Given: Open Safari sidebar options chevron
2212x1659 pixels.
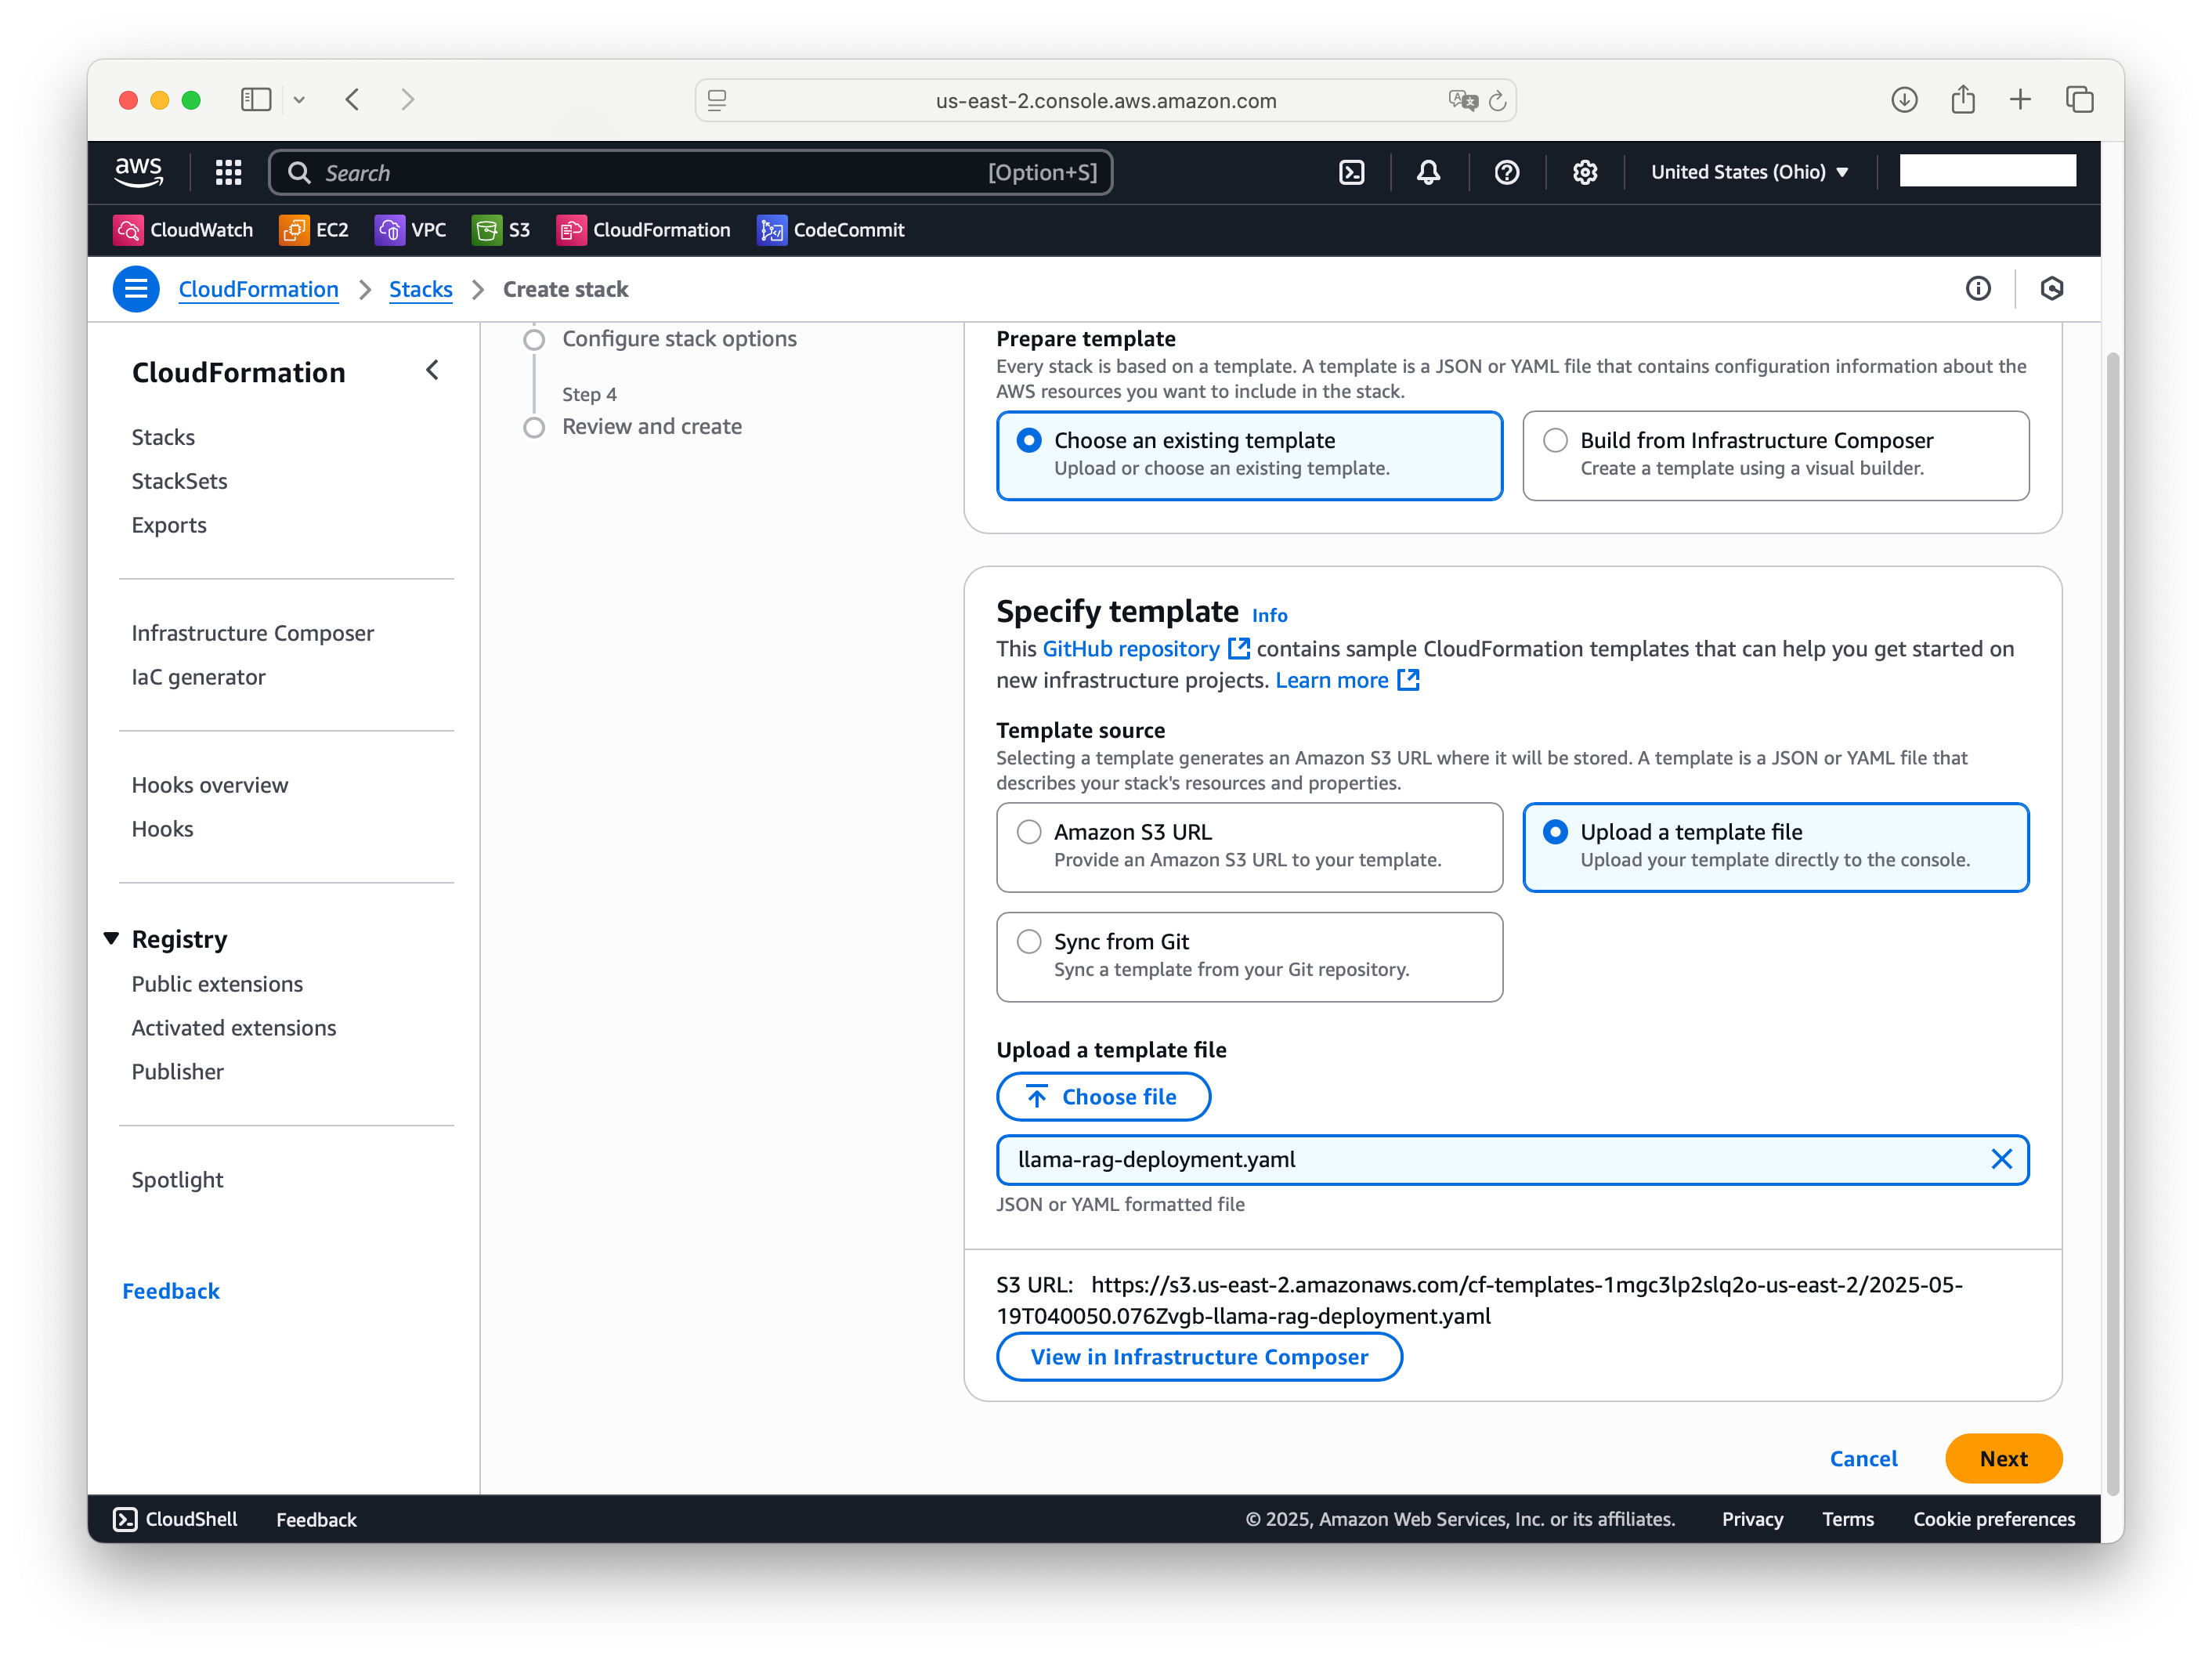Looking at the screenshot, I should click(299, 100).
